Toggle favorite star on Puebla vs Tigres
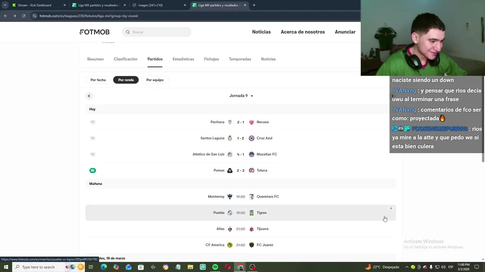 pyautogui.click(x=391, y=208)
